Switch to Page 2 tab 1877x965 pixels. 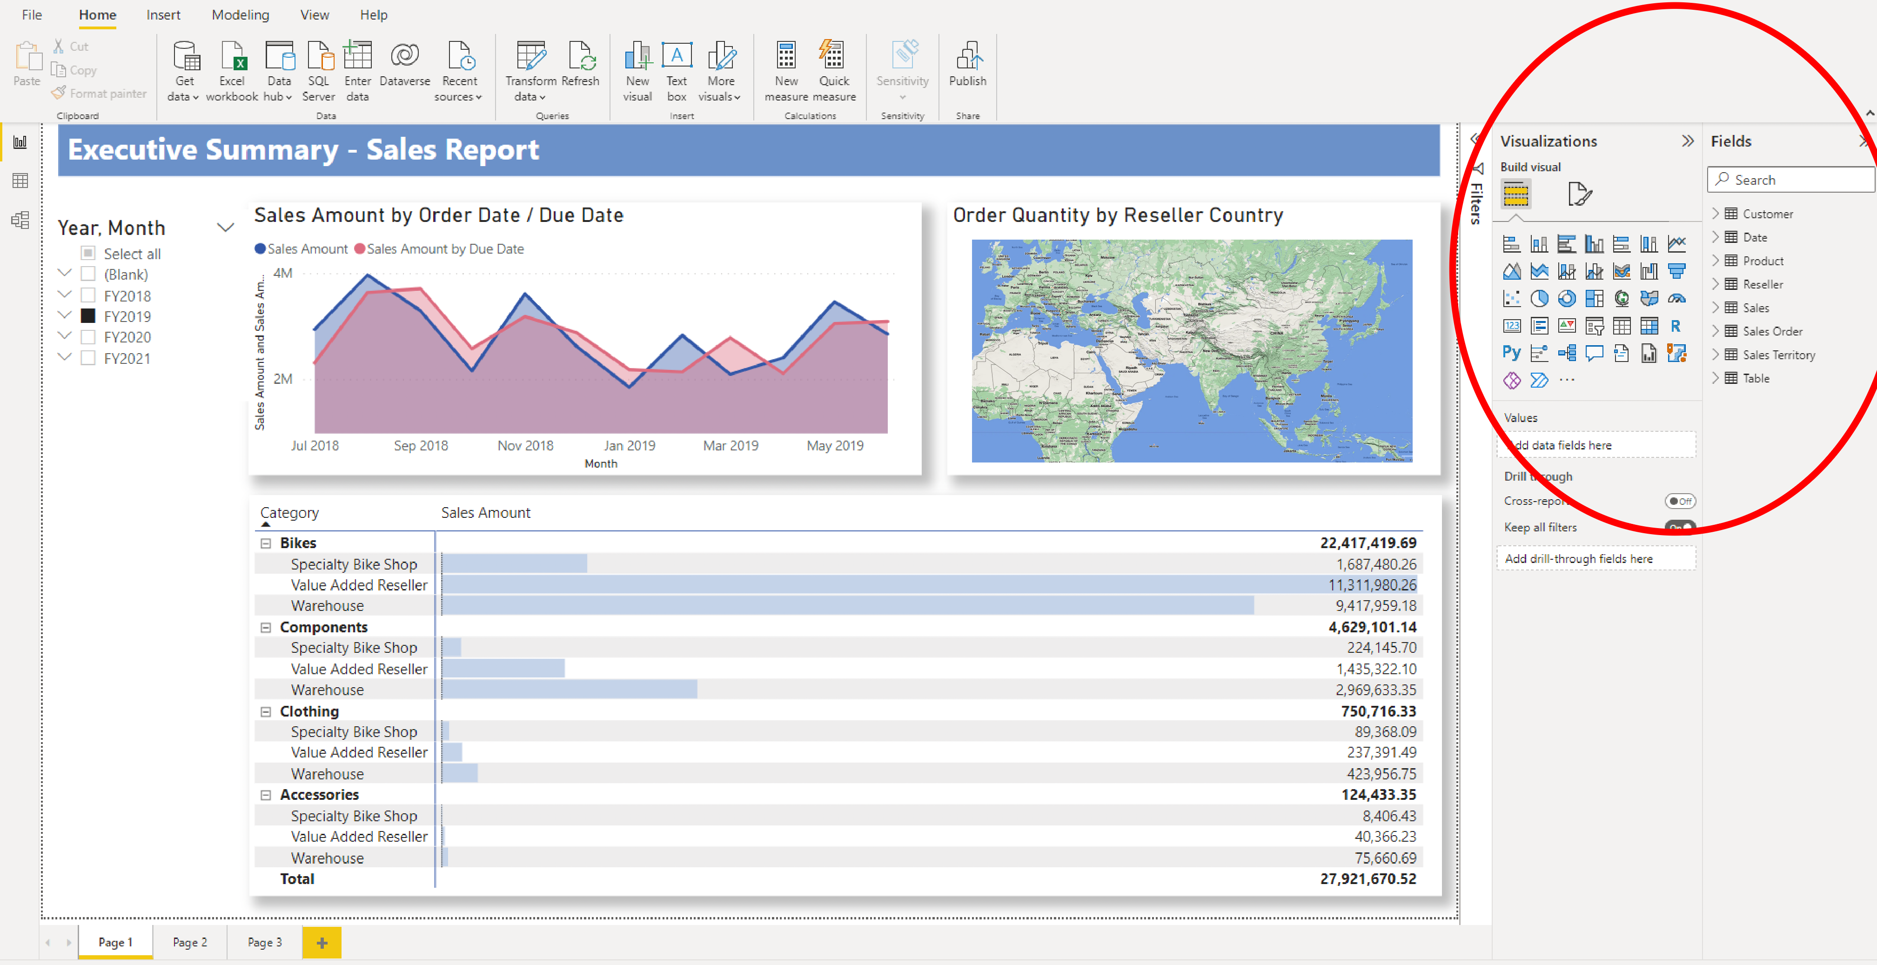coord(189,942)
